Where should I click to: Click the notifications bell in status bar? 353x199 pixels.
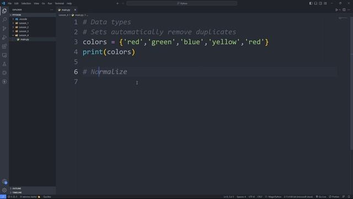click(349, 197)
